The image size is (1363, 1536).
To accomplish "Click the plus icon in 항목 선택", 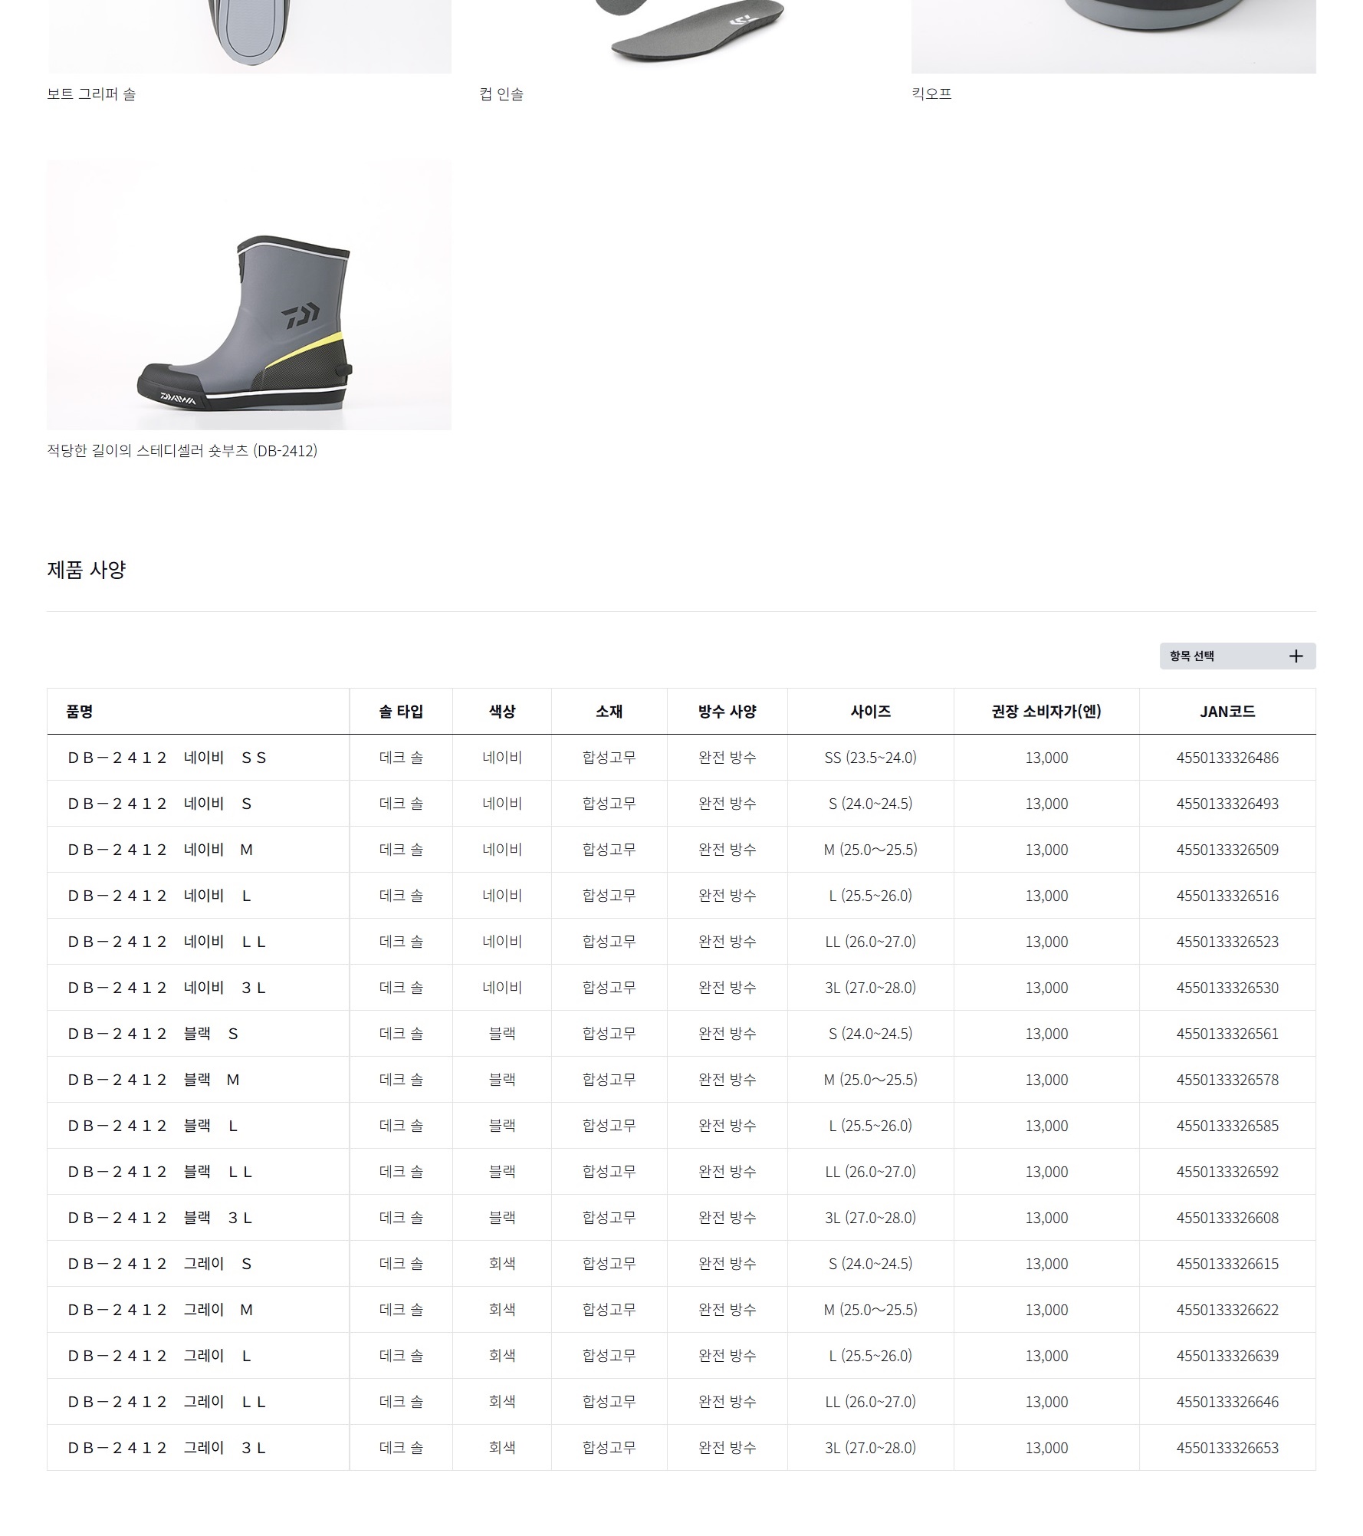I will click(x=1296, y=656).
